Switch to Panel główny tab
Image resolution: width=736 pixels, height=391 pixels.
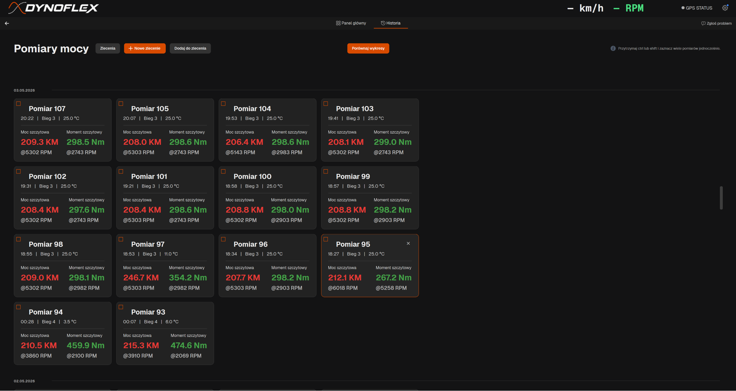point(351,23)
